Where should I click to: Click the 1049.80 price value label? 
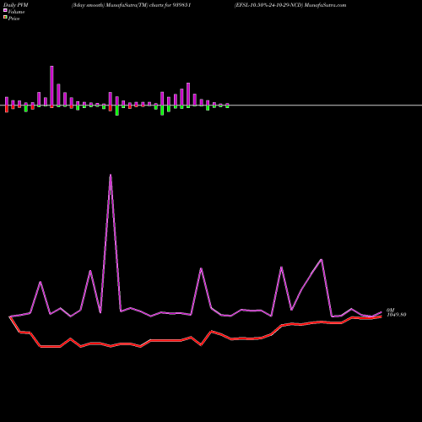point(397,315)
